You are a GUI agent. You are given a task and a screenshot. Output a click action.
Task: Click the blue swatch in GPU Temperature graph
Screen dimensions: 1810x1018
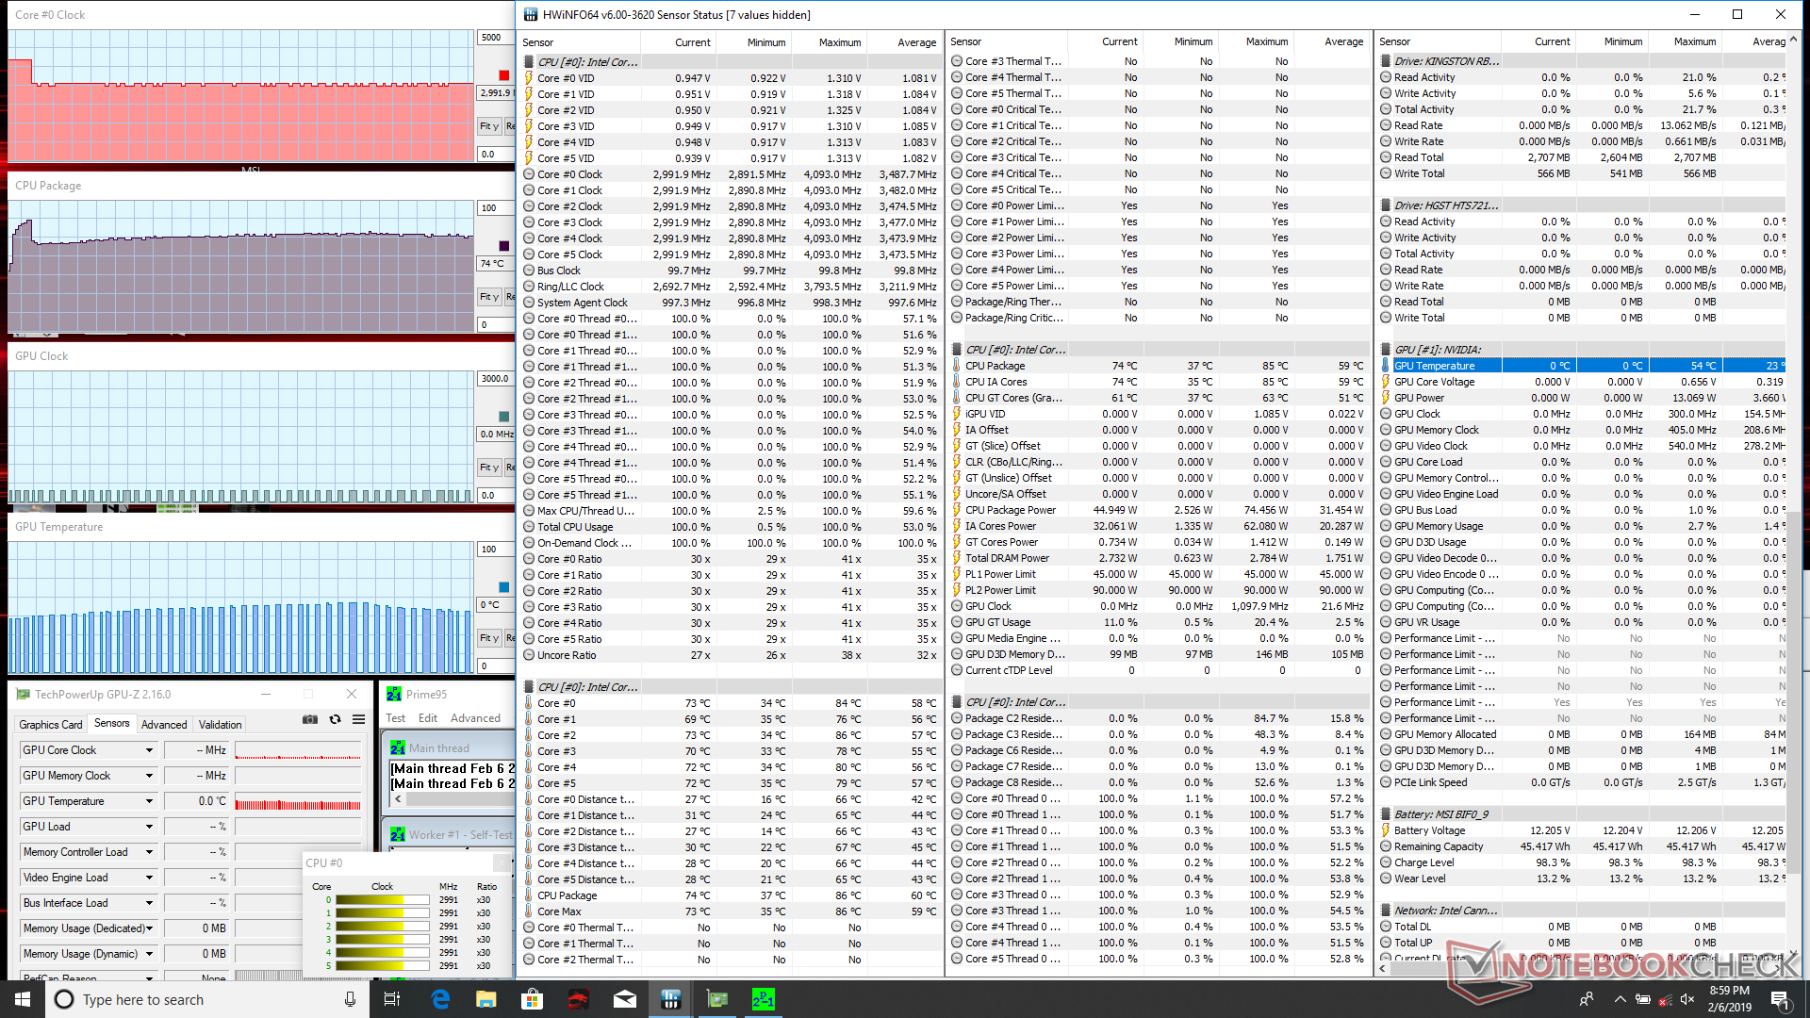click(503, 587)
